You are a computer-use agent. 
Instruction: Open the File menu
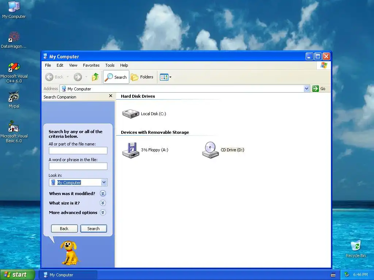click(48, 65)
